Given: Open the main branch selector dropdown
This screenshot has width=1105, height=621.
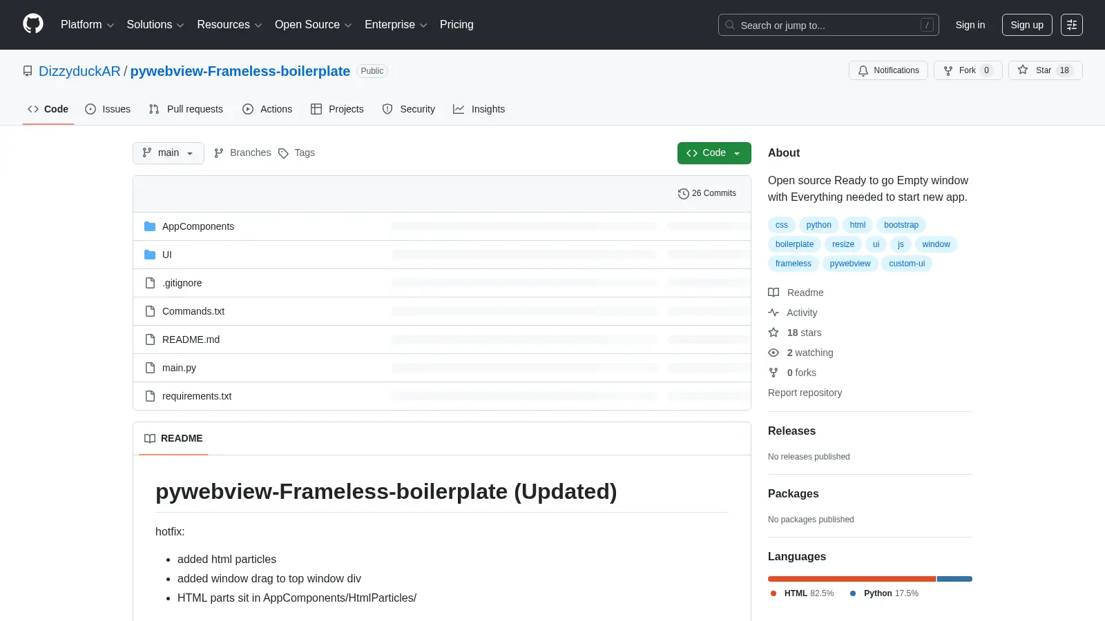Looking at the screenshot, I should [169, 153].
